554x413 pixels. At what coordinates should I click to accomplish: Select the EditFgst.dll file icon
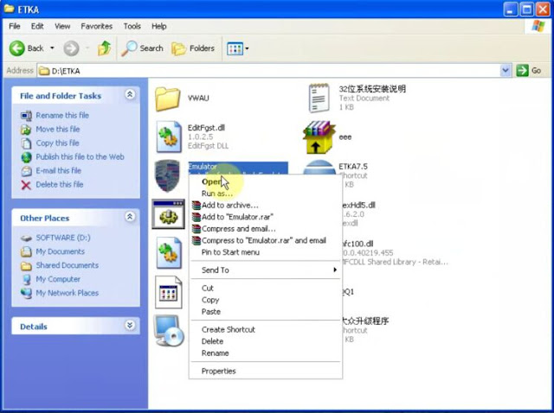pos(169,137)
